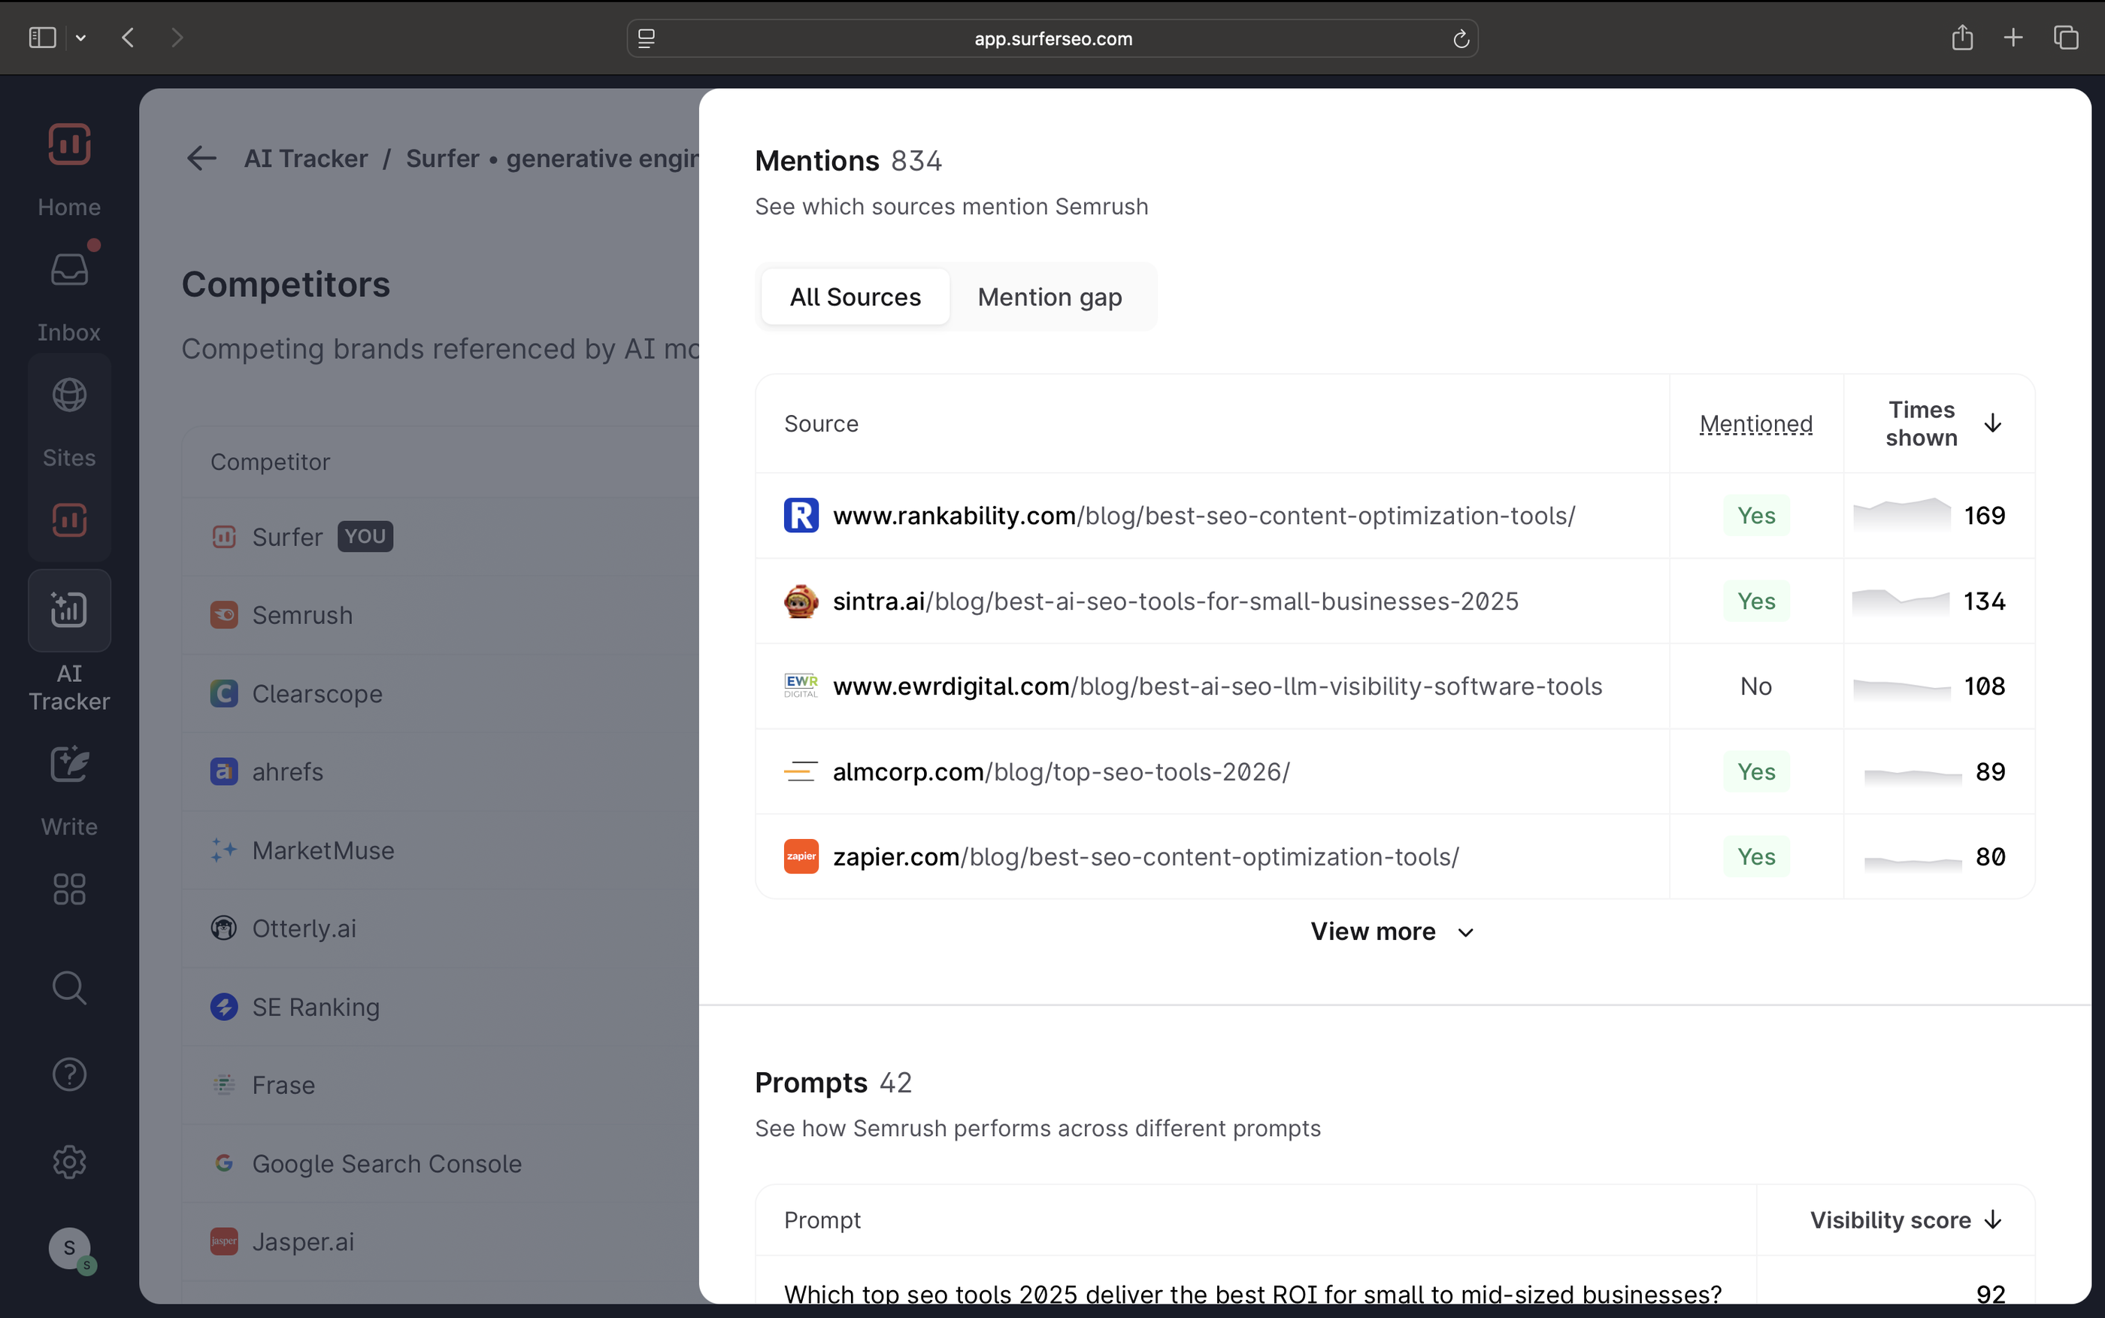Open the Sites globe icon
The width and height of the screenshot is (2105, 1318).
(69, 395)
